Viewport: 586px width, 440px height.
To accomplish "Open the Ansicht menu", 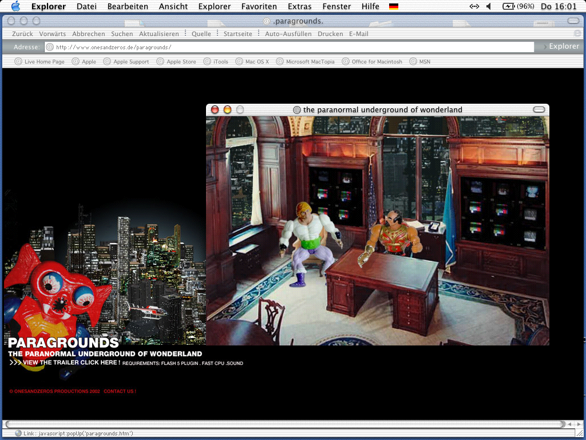I will [x=173, y=6].
